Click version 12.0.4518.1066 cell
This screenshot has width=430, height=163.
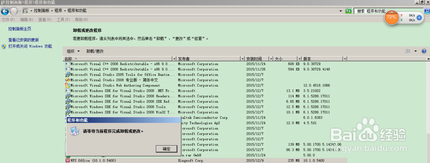tap(317, 85)
